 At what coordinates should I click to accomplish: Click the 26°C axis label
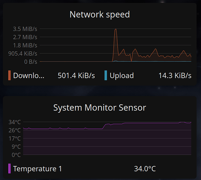(14, 130)
